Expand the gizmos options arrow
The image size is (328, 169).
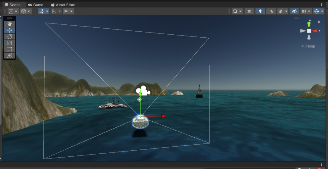click(x=322, y=11)
